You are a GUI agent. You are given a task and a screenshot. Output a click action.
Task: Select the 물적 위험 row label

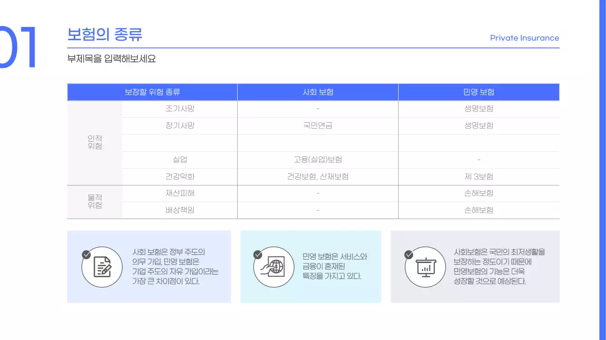coord(95,202)
